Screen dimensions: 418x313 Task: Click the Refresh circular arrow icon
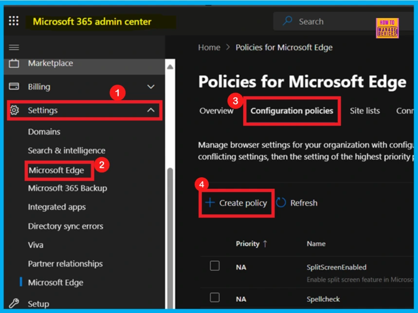[x=281, y=203]
